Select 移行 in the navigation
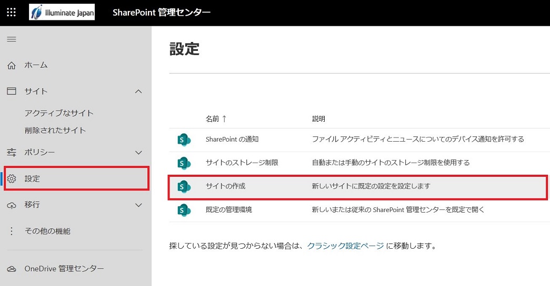 (32, 205)
